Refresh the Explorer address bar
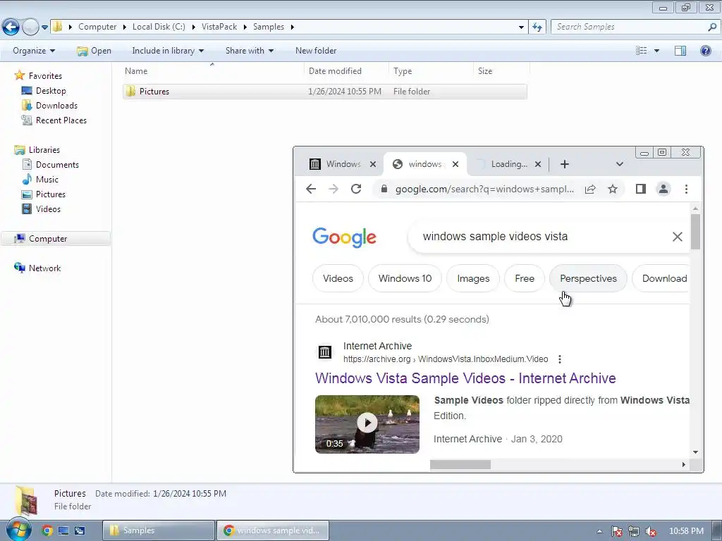This screenshot has width=722, height=541. 537,27
